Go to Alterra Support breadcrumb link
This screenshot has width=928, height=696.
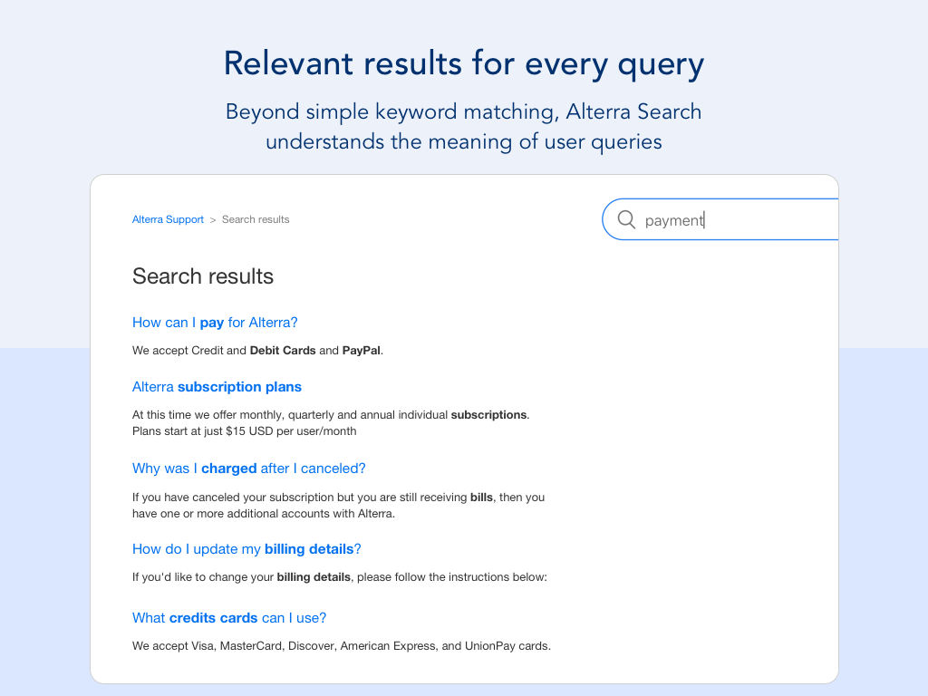click(168, 219)
